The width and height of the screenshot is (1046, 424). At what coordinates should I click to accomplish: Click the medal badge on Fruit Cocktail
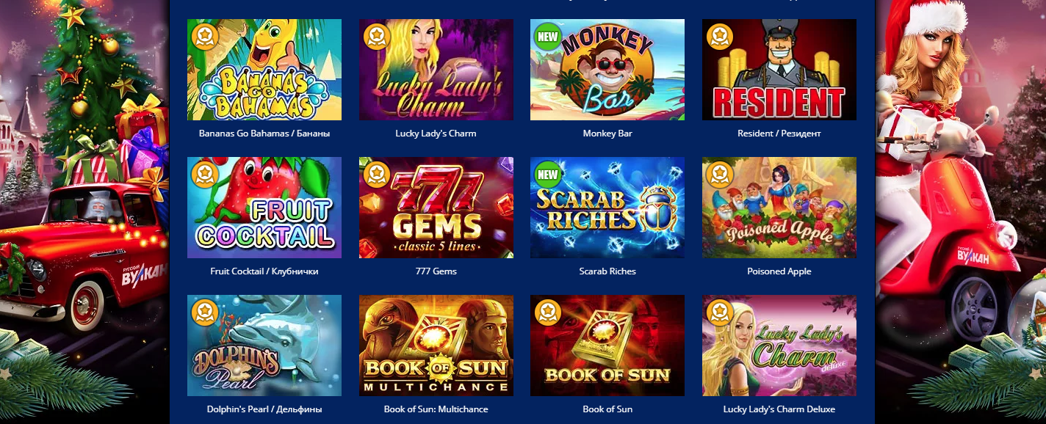205,174
